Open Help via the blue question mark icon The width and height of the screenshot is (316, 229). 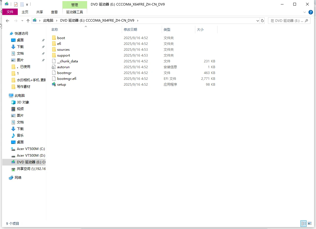pyautogui.click(x=310, y=12)
